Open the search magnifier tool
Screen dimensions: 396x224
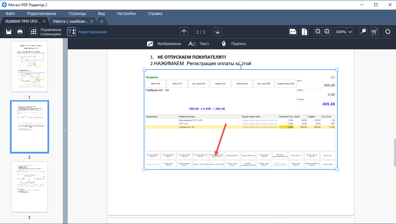[388, 32]
